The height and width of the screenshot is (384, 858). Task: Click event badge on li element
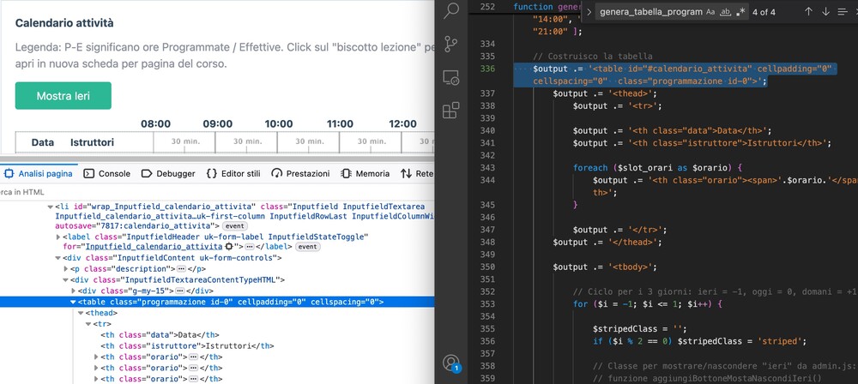233,226
